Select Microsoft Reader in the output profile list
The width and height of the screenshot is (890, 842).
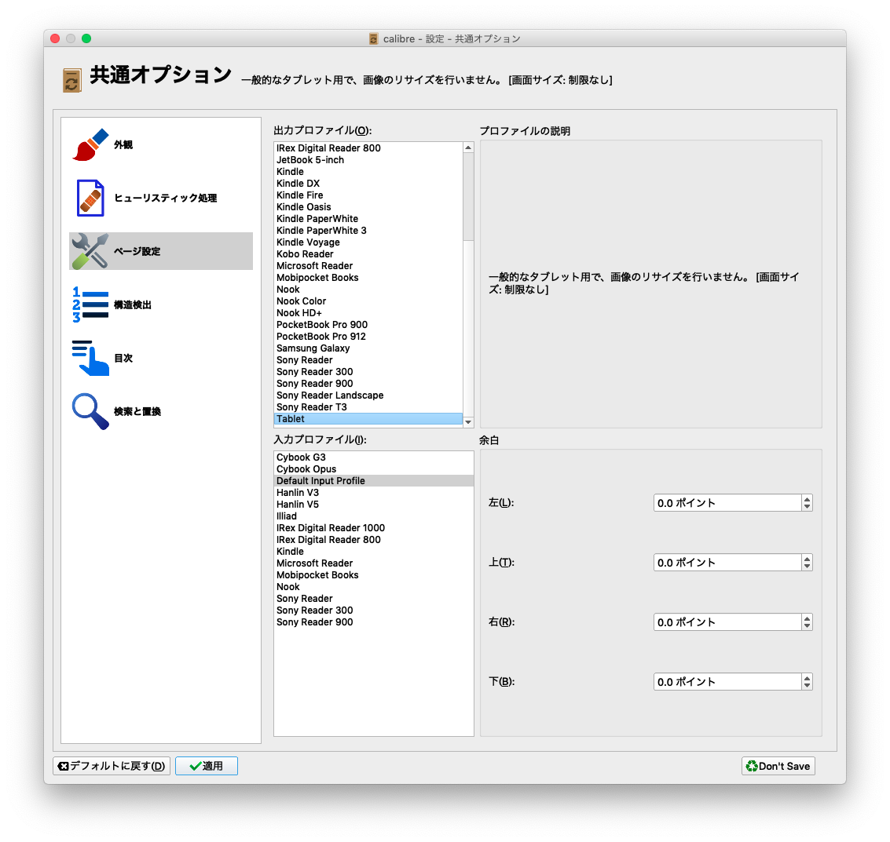[x=368, y=266]
